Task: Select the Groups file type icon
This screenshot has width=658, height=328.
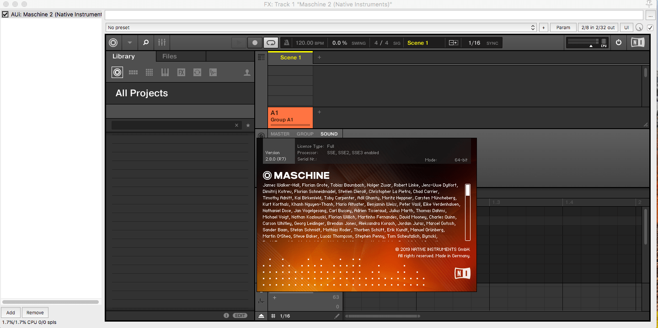Action: click(133, 72)
